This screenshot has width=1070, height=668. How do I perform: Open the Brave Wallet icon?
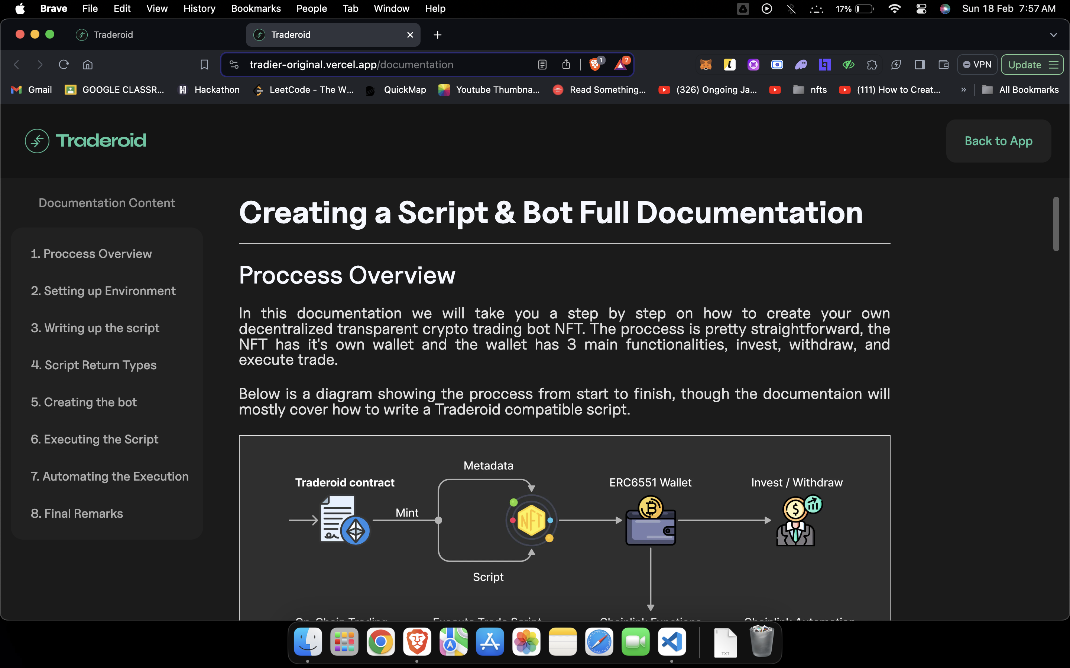tap(944, 65)
